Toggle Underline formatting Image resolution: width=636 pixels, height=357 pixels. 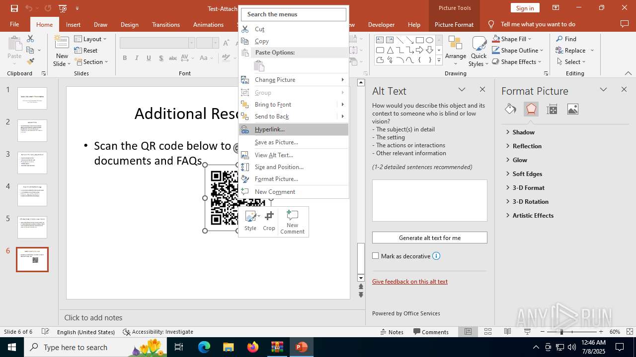(149, 58)
